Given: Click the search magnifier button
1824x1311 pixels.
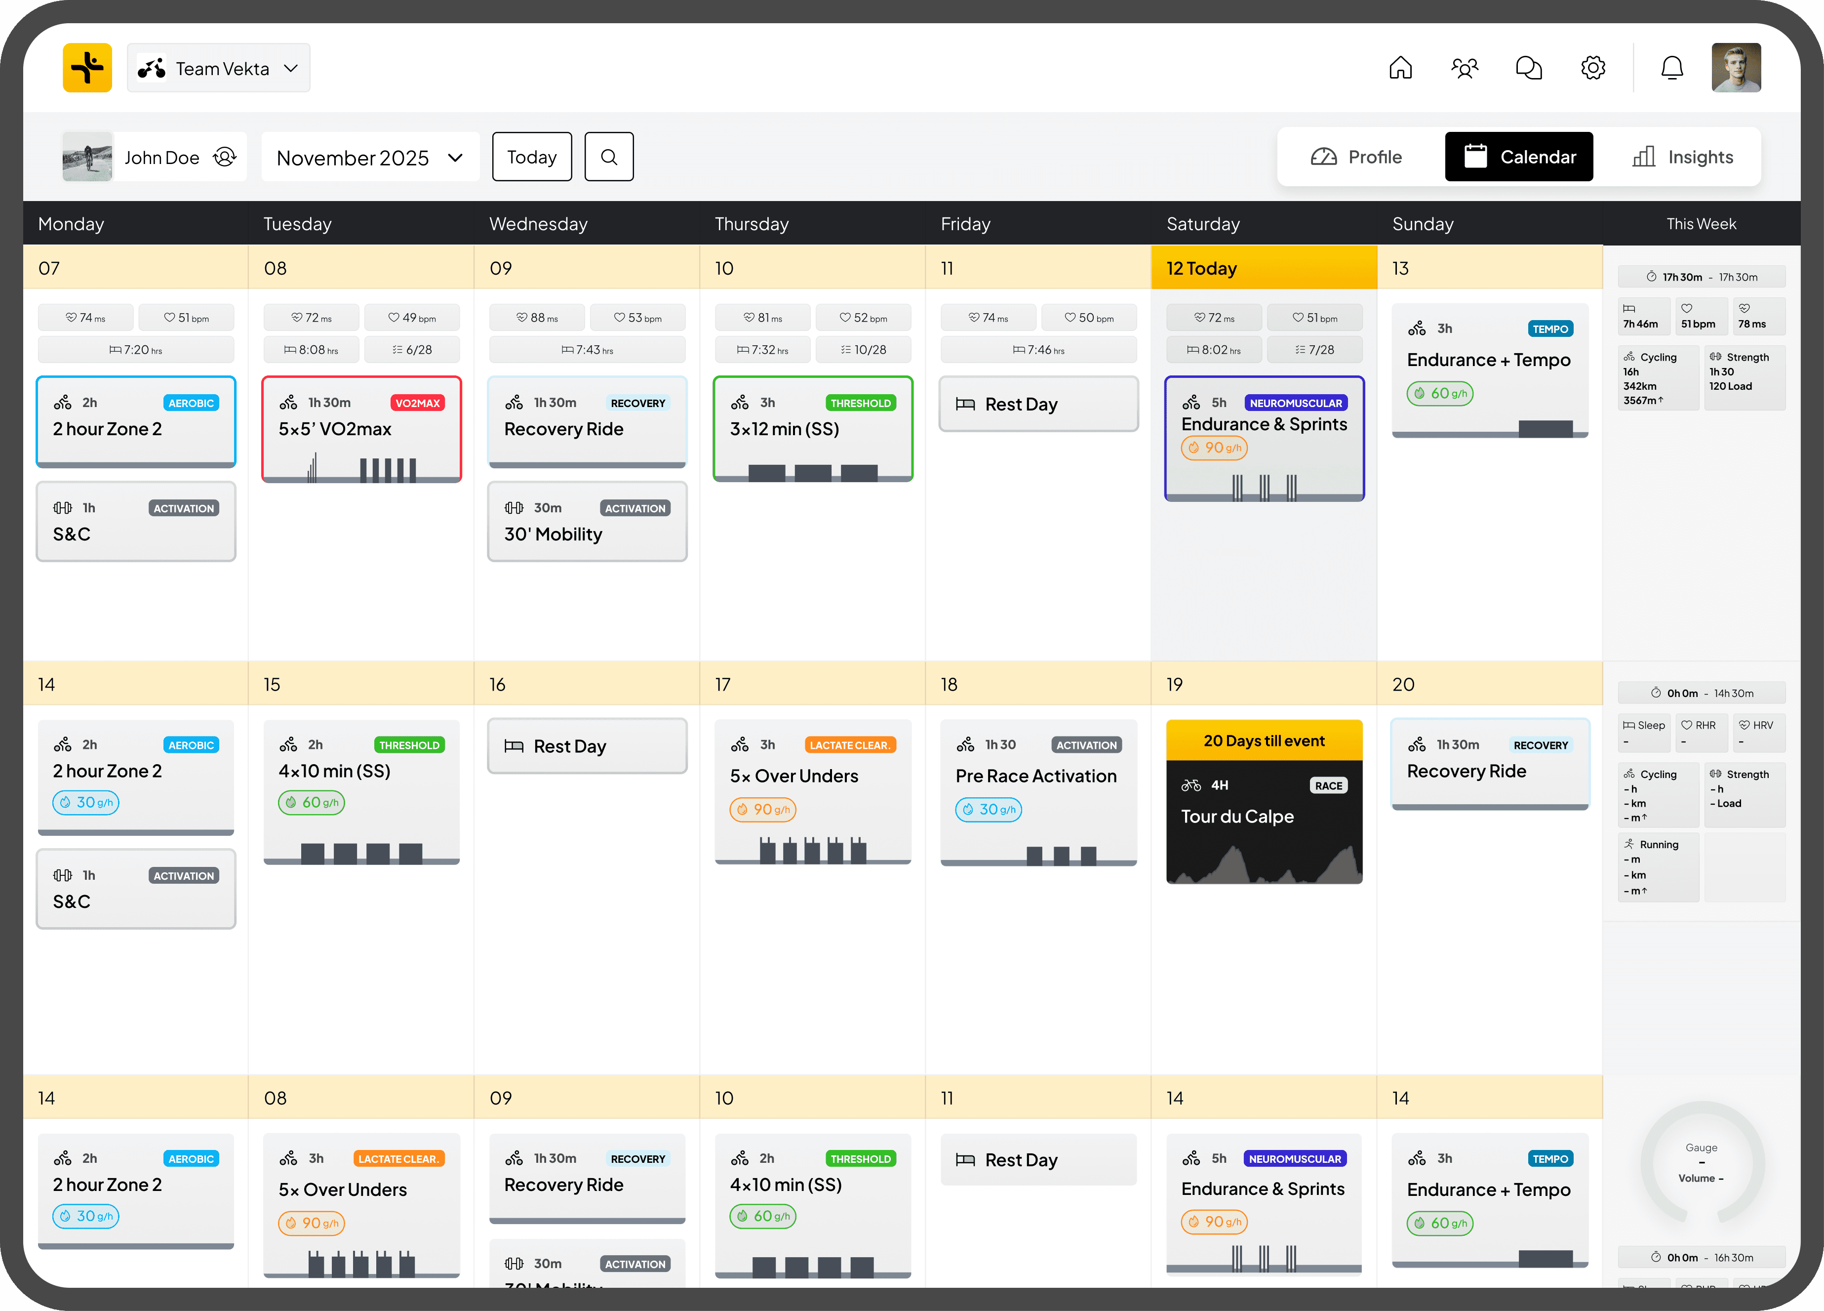Looking at the screenshot, I should [609, 157].
